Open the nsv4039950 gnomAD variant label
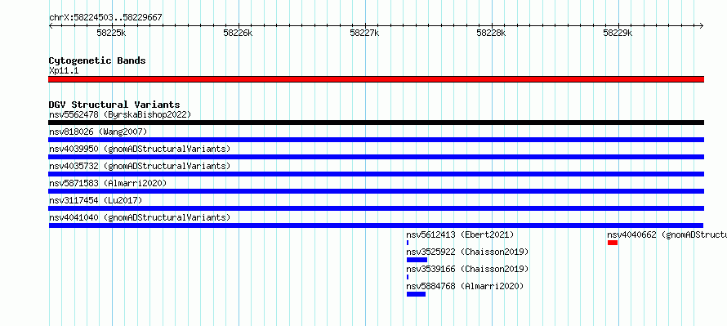Screen dimensions: 727x326 point(140,149)
